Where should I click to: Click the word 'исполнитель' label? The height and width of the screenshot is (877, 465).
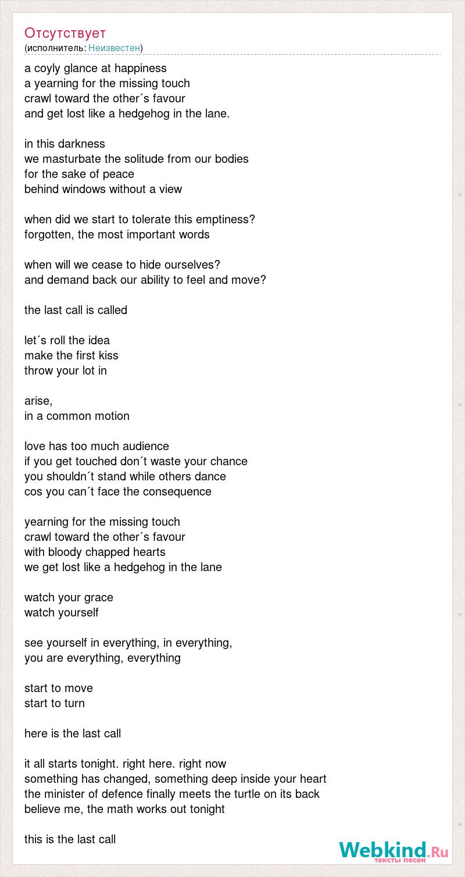56,48
